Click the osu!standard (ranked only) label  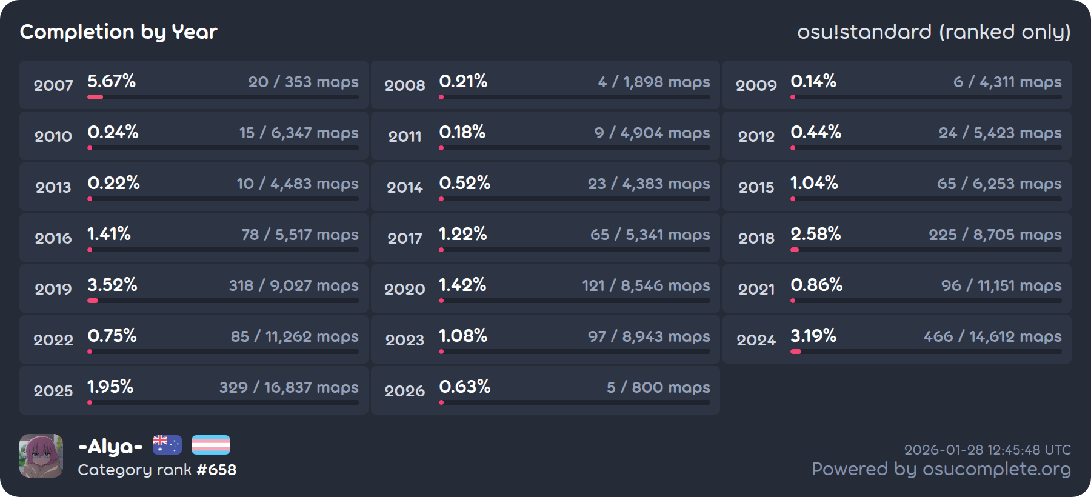933,32
